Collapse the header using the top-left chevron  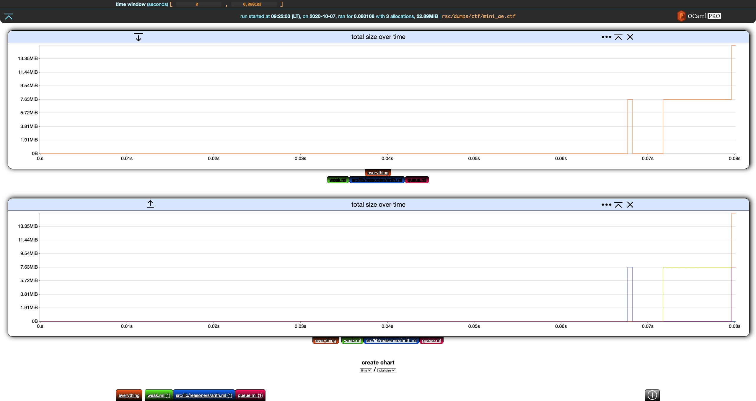9,17
